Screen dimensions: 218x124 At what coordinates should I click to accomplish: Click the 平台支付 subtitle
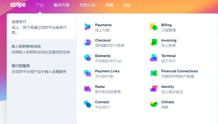(x=102, y=107)
